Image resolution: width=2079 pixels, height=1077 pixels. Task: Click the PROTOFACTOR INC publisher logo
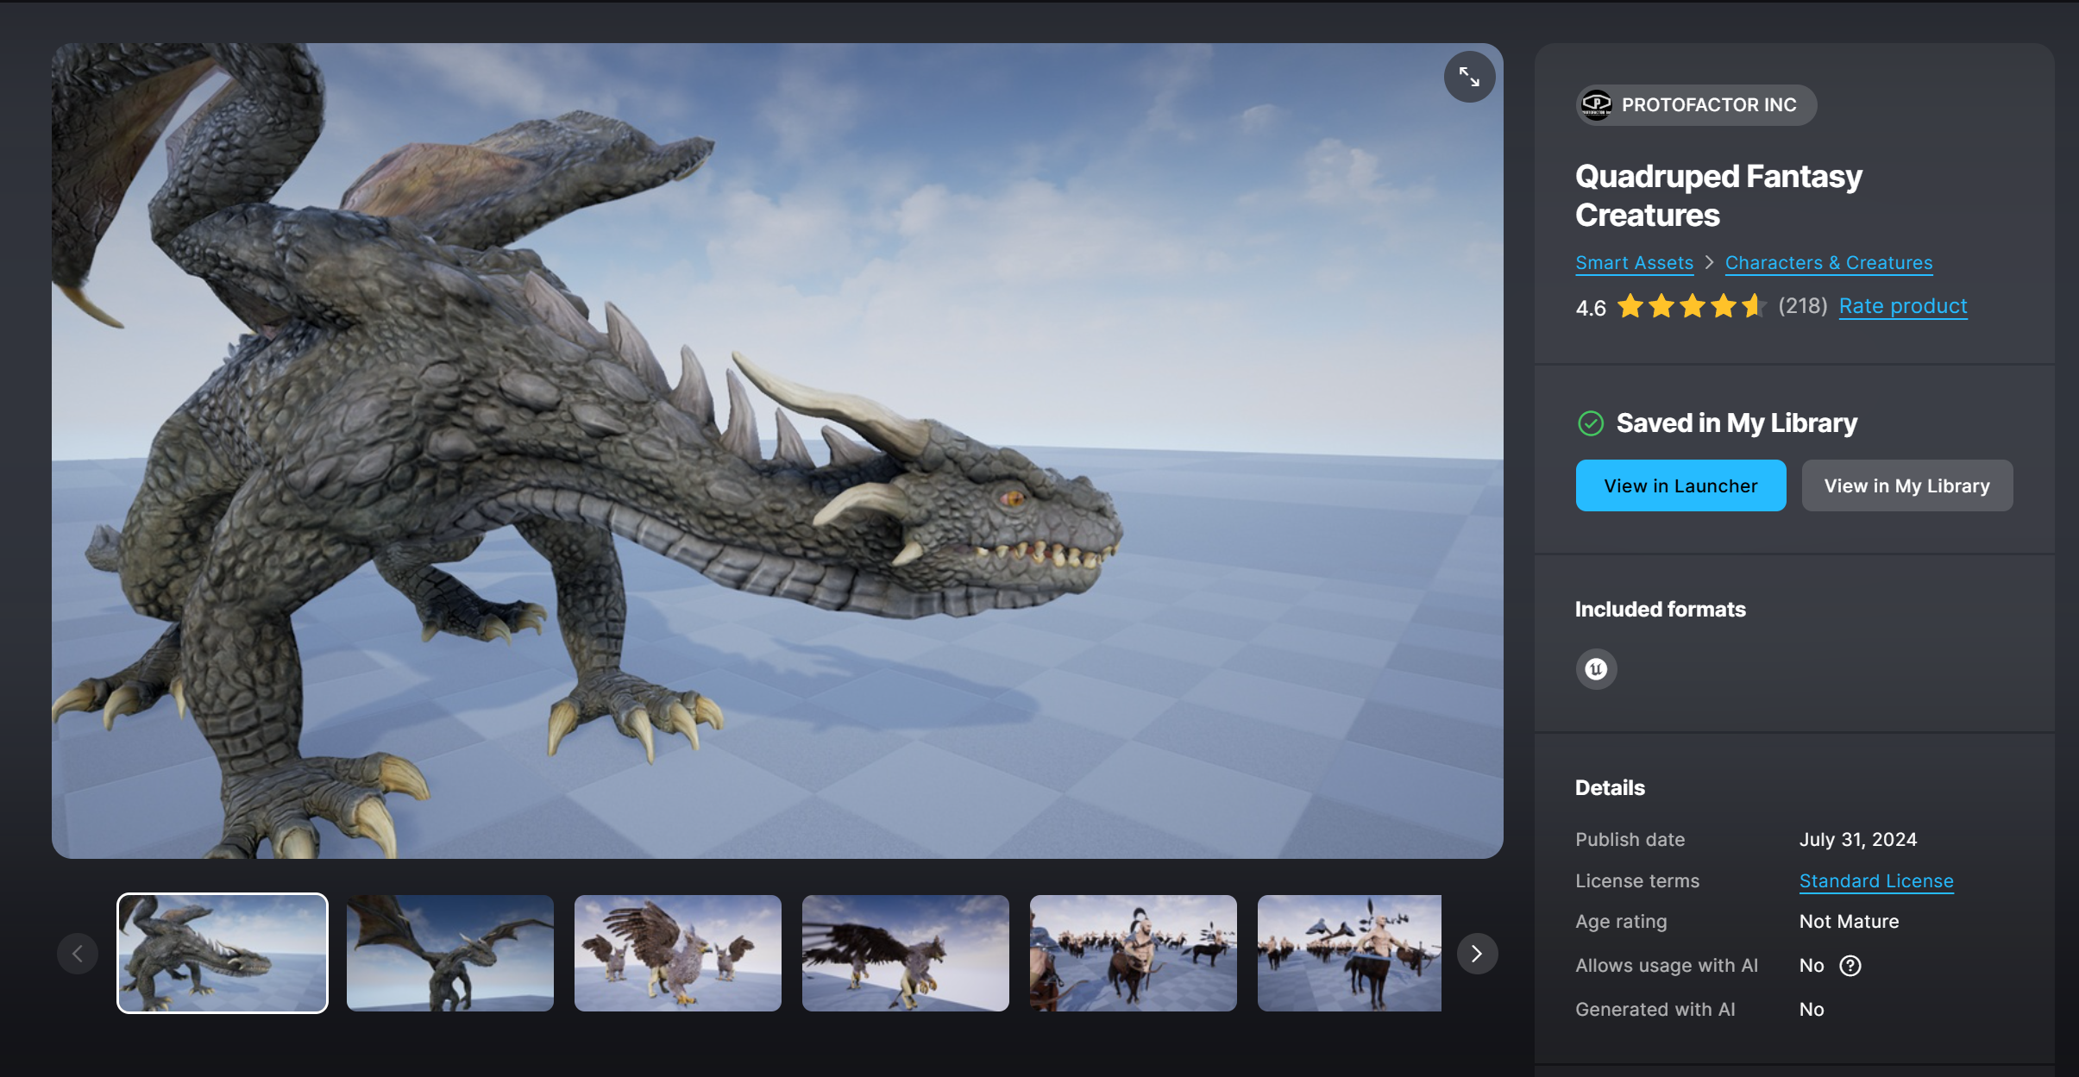pos(1597,104)
